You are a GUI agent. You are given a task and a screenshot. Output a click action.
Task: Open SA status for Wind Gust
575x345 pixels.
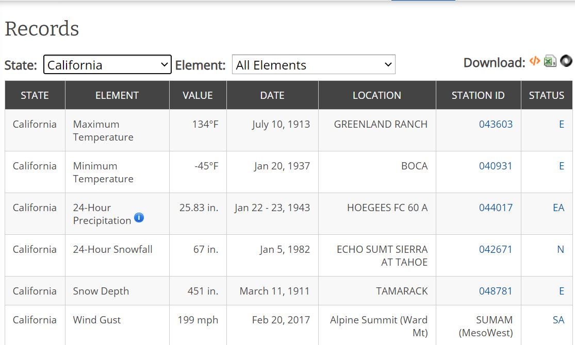558,320
